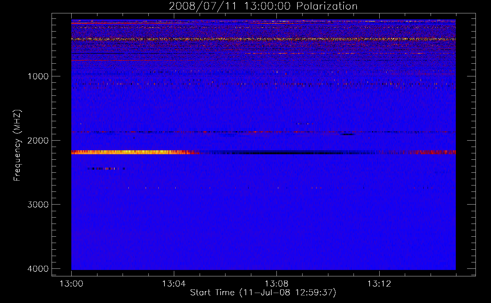The image size is (491, 303).
Task: Click the 'Start Time (11-Jul-08 12:59:37)' label
Action: (263, 293)
